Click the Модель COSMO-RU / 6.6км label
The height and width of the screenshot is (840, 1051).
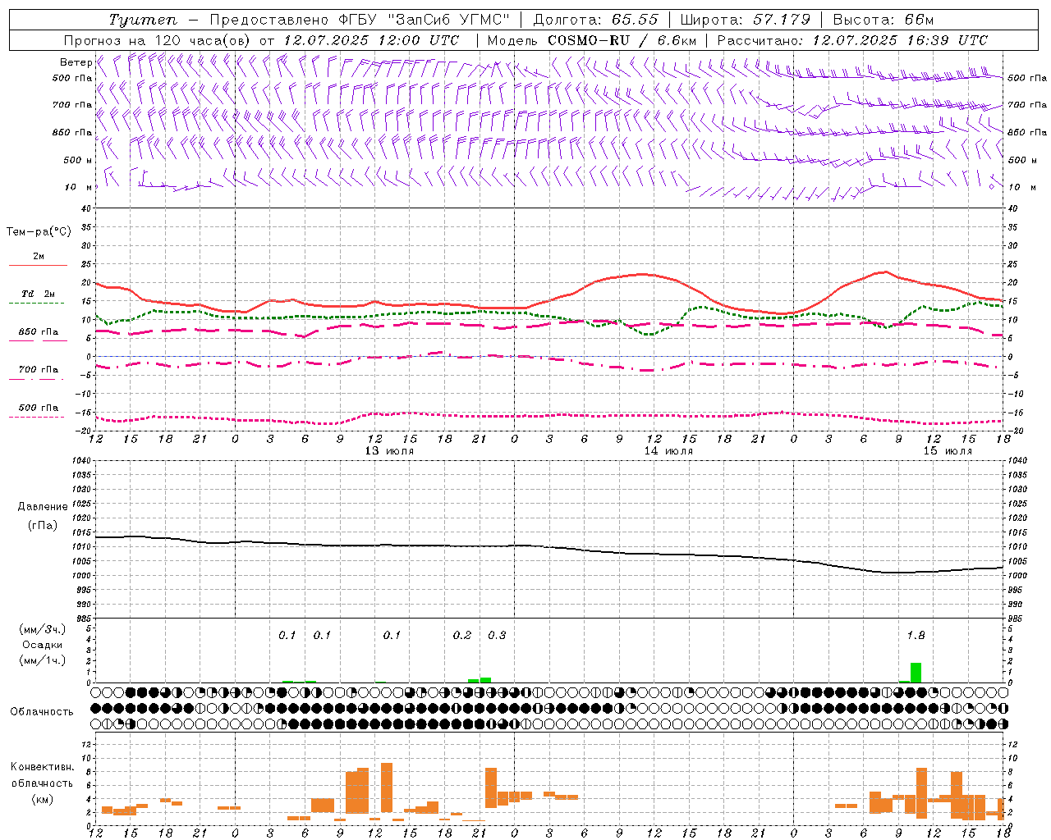click(x=591, y=40)
